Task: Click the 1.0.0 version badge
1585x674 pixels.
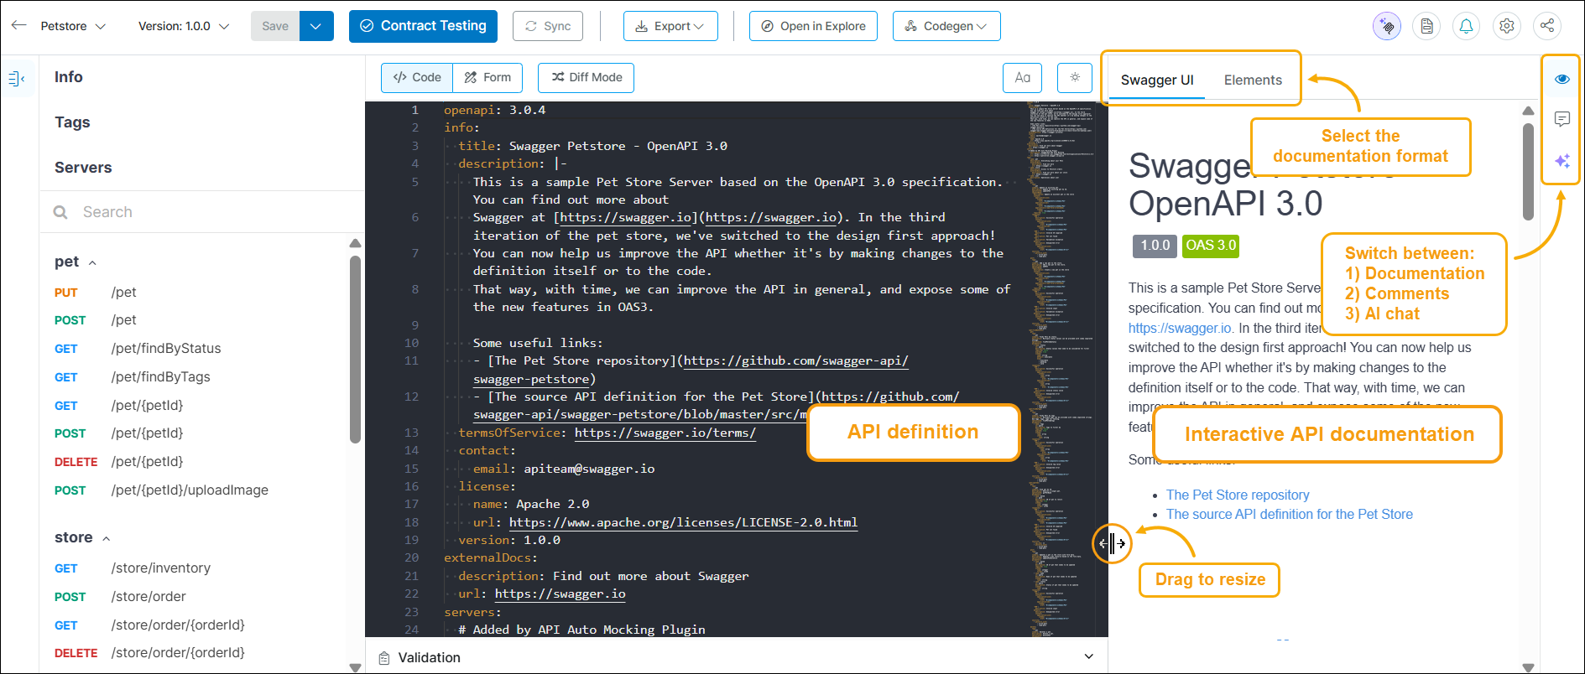Action: 1155,246
